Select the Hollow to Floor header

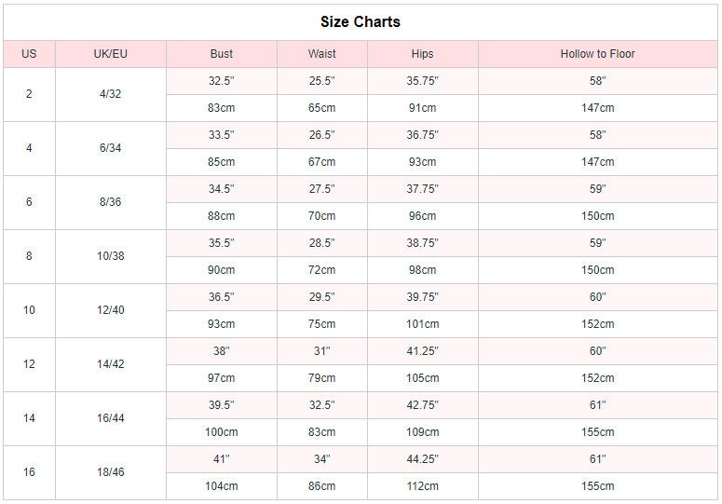tap(597, 54)
